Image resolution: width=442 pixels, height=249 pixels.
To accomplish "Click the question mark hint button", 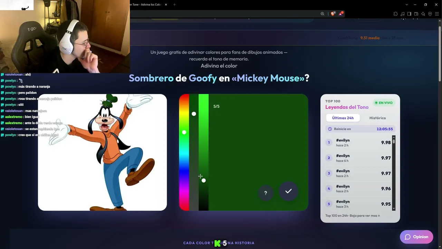I will (266, 193).
